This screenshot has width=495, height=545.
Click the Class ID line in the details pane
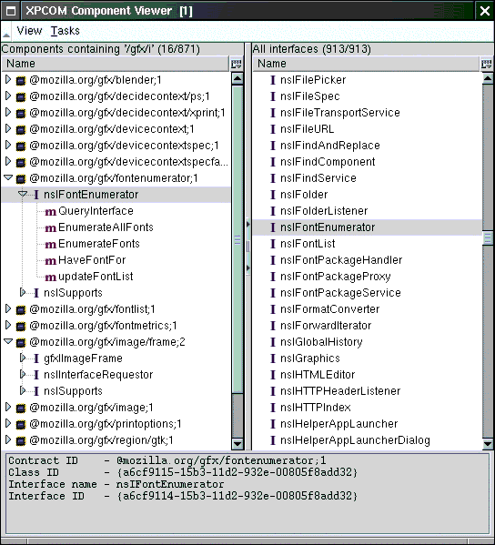(183, 472)
